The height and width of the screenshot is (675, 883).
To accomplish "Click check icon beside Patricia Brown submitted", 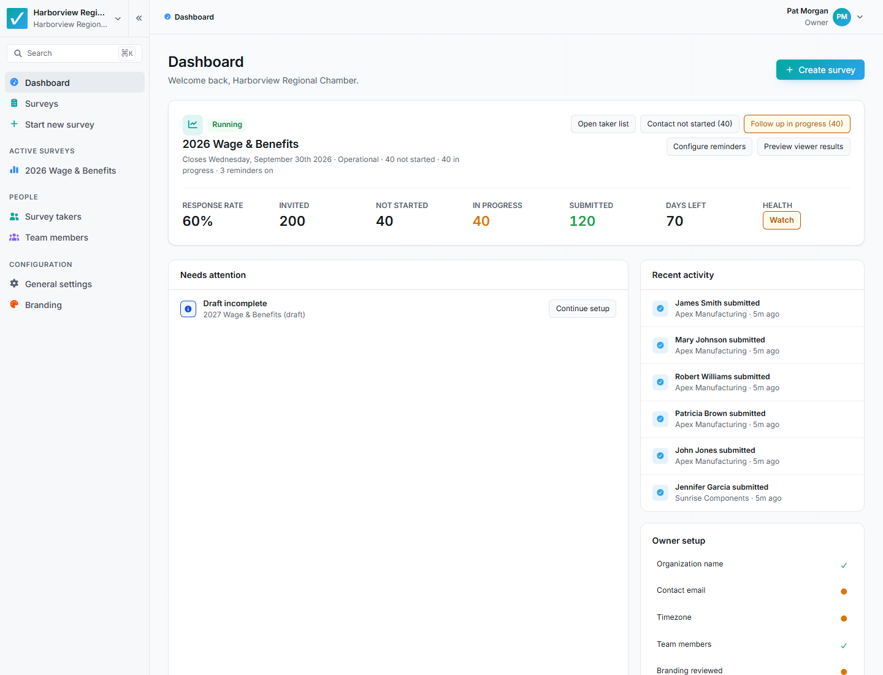I will (x=660, y=418).
